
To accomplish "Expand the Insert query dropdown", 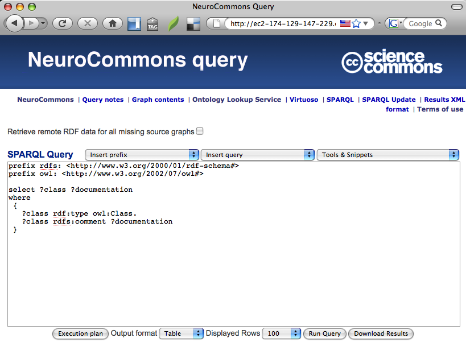I will click(x=257, y=155).
